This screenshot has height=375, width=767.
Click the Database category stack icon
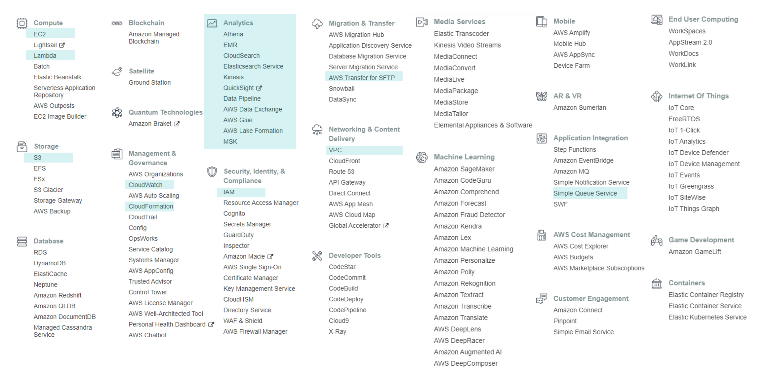point(22,241)
